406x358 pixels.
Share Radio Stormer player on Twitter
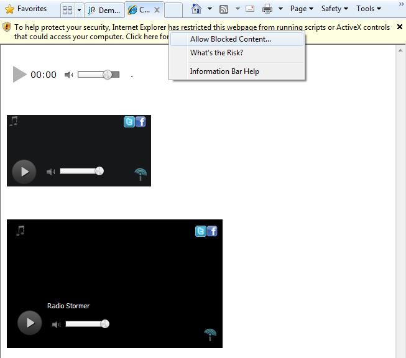tap(201, 231)
